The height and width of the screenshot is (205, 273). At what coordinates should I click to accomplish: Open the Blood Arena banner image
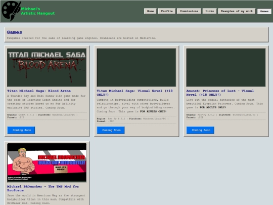point(47,68)
